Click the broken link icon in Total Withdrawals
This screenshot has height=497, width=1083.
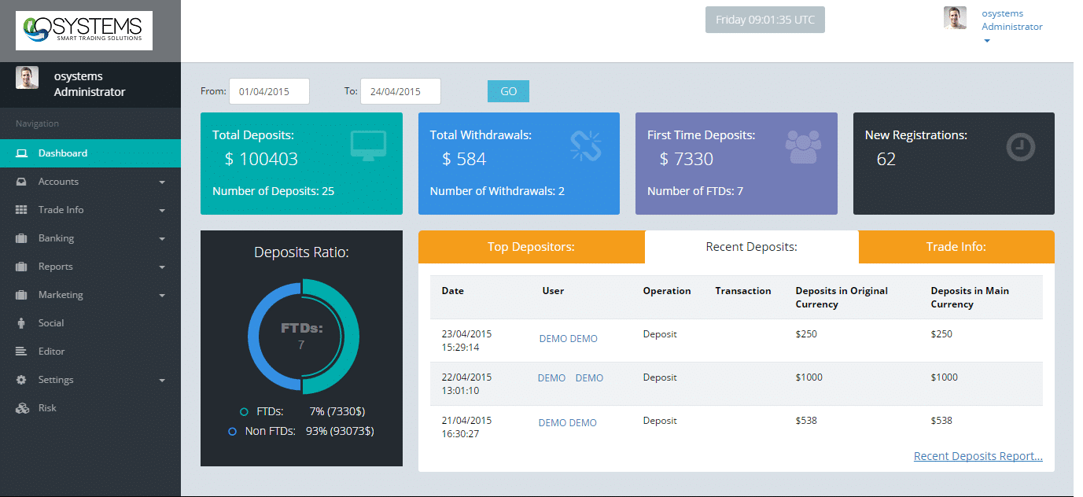pyautogui.click(x=585, y=145)
